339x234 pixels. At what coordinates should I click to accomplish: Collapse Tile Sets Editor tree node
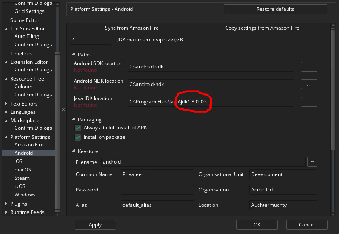[6, 29]
